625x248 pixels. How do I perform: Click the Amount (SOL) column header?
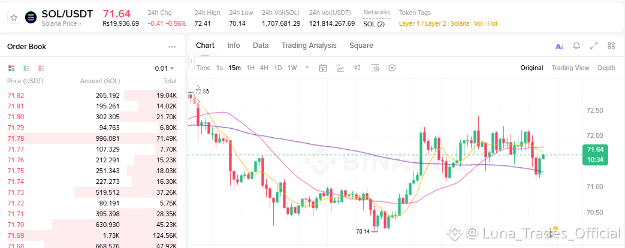click(100, 81)
